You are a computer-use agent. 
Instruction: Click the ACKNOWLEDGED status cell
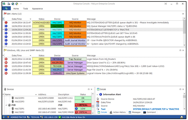click(41, 22)
